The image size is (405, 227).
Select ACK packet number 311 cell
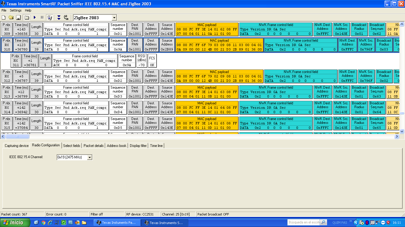click(16, 61)
